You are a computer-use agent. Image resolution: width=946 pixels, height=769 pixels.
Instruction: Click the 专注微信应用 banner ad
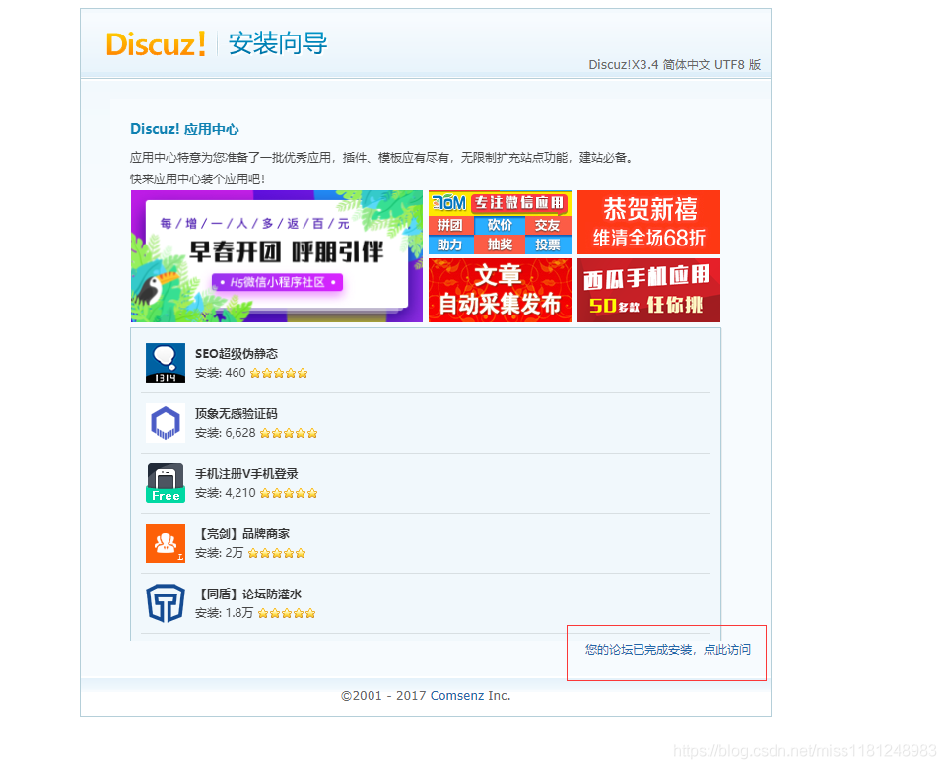tap(500, 222)
